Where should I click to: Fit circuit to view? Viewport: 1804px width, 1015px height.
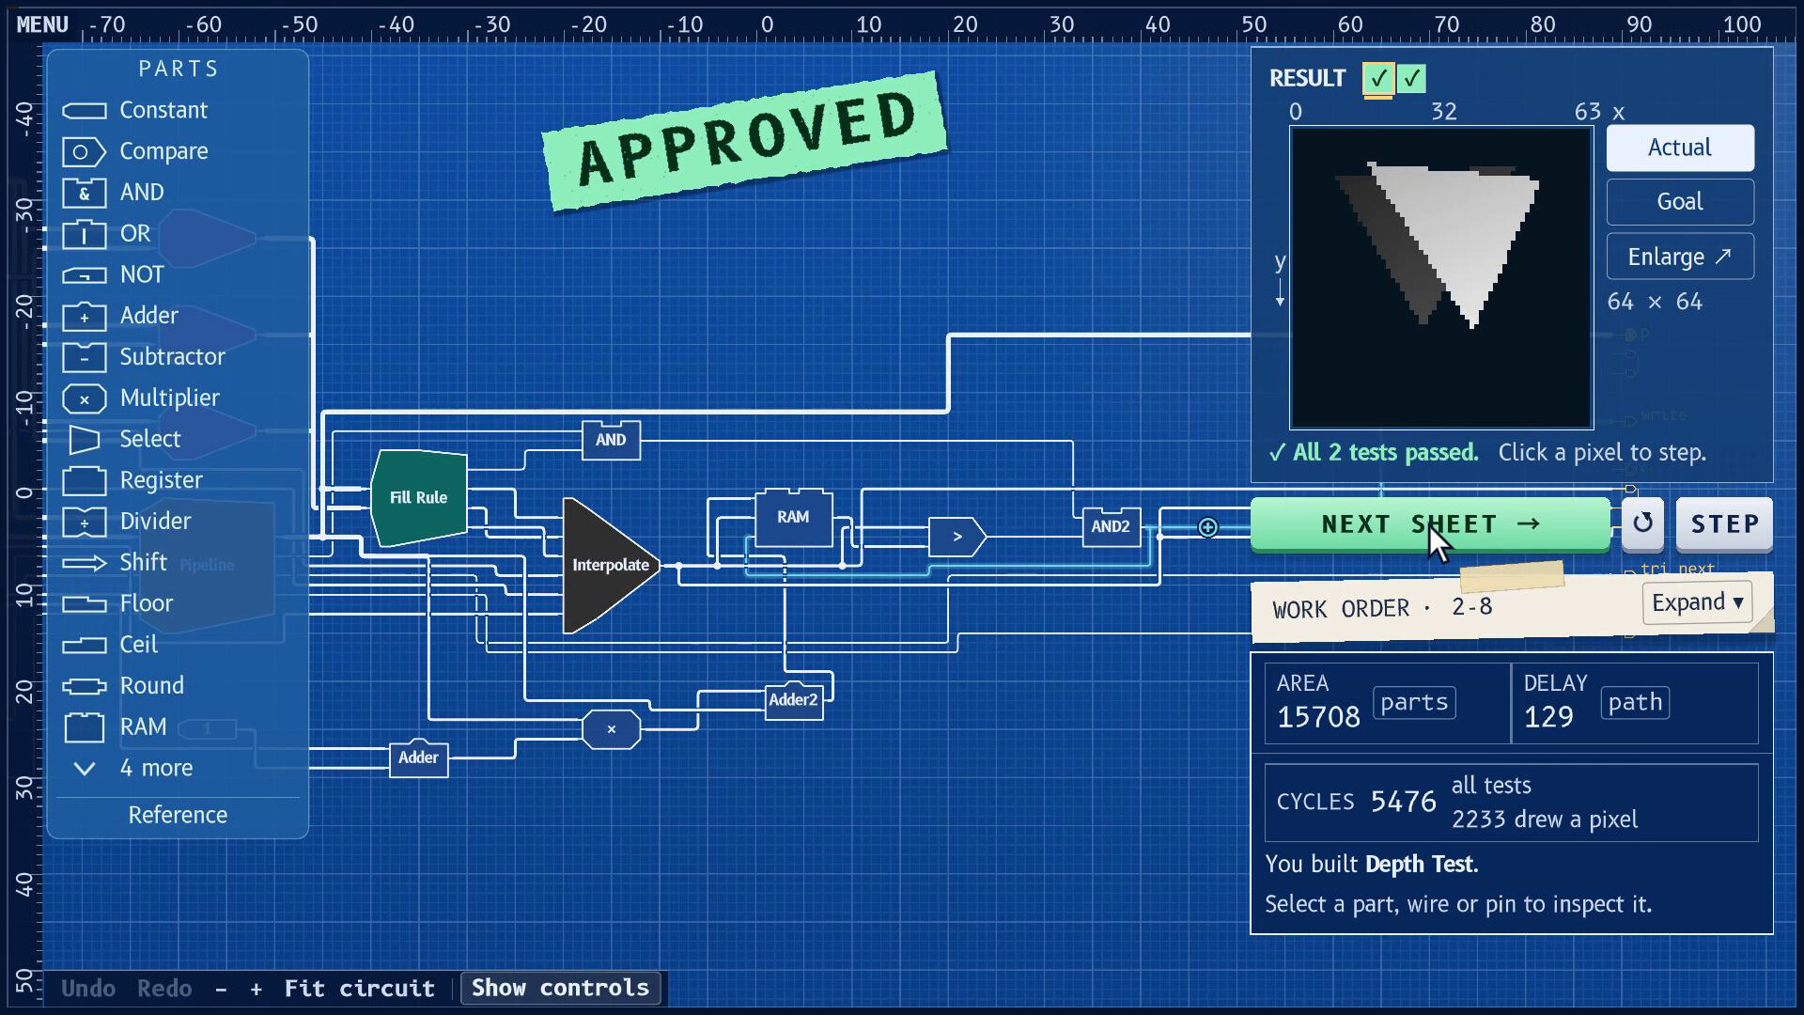(x=359, y=989)
